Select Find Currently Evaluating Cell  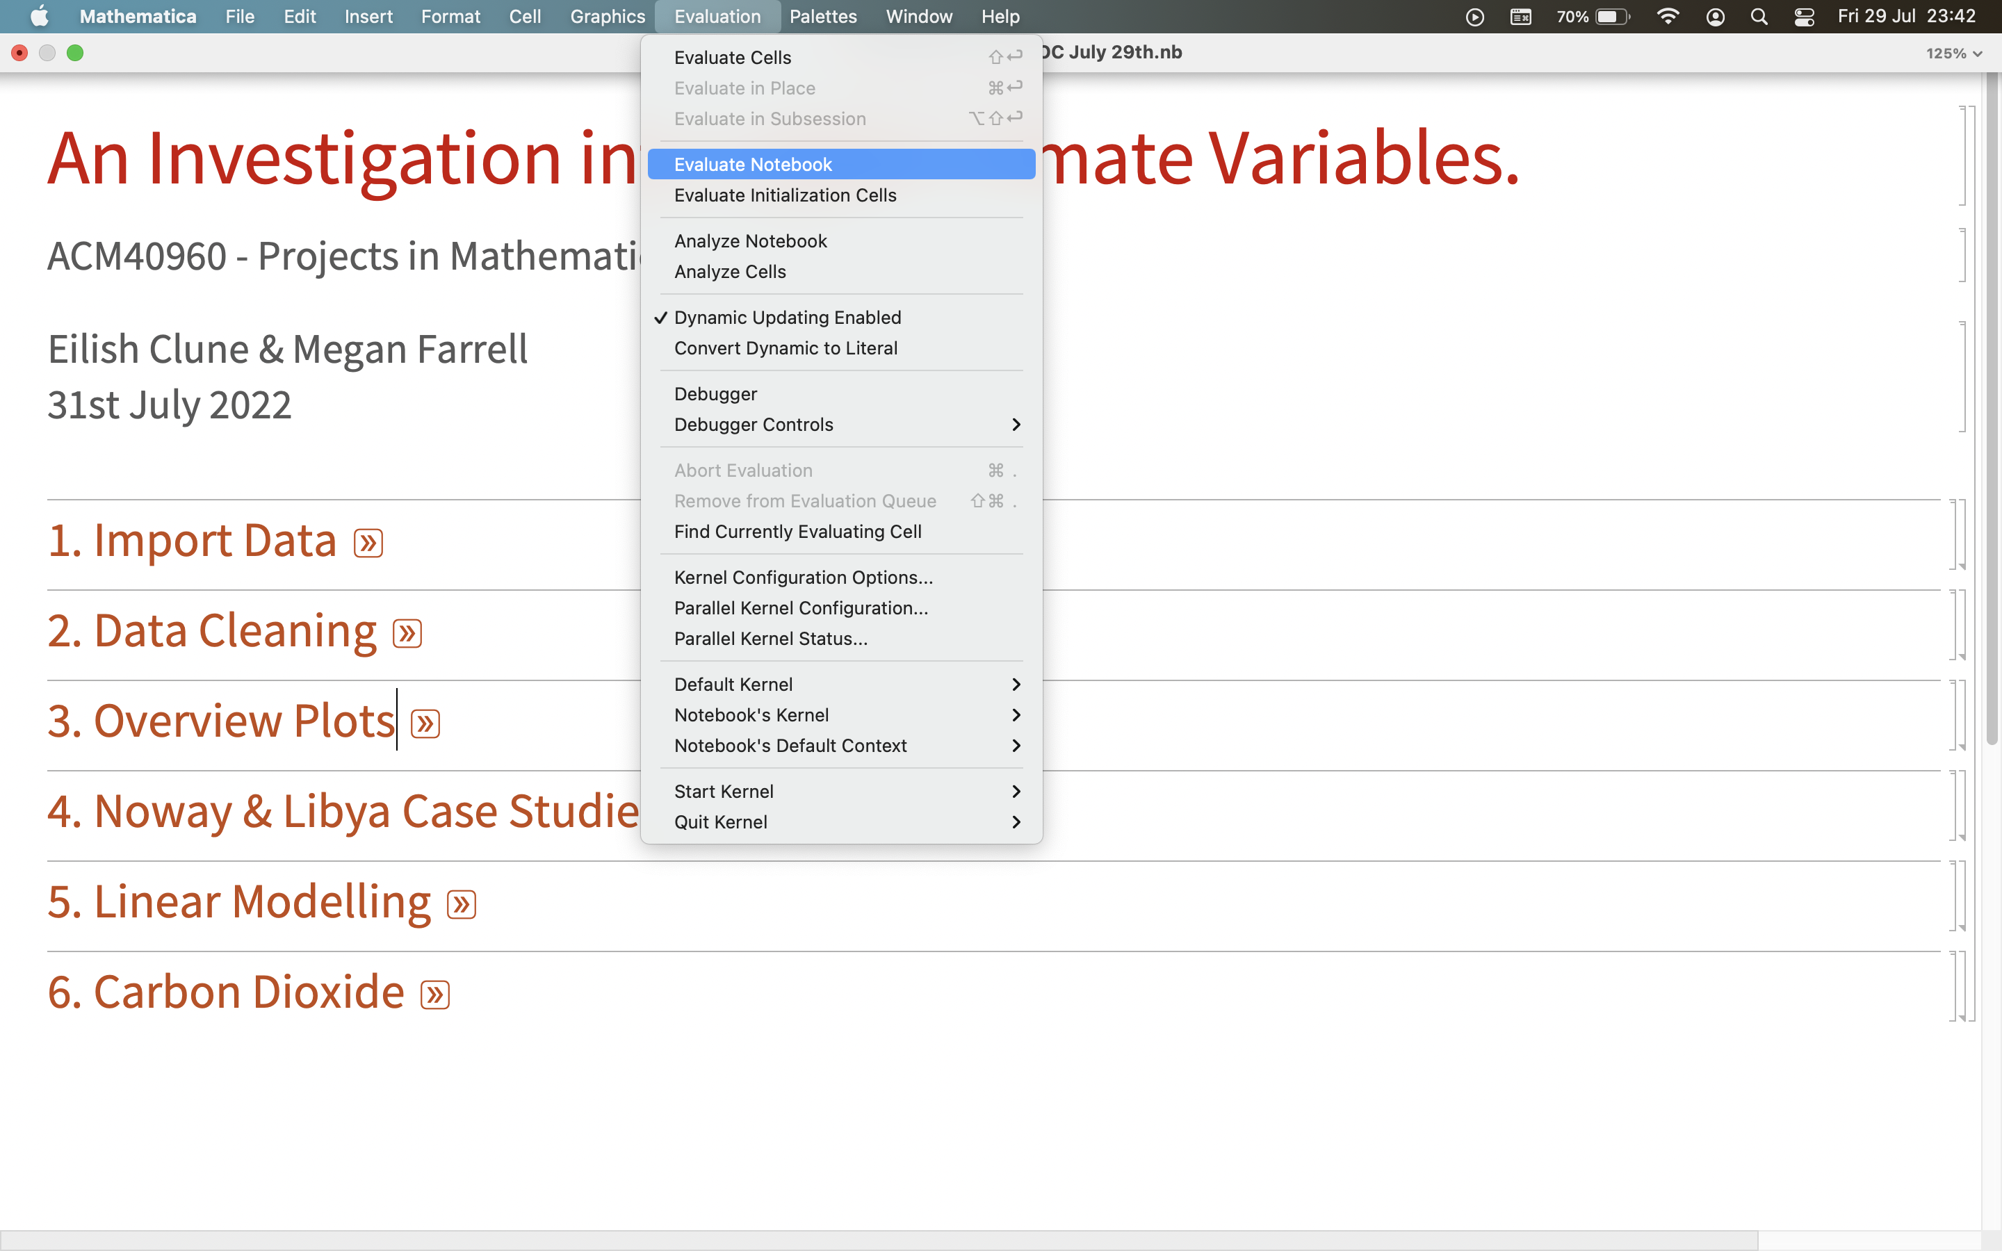click(x=841, y=532)
